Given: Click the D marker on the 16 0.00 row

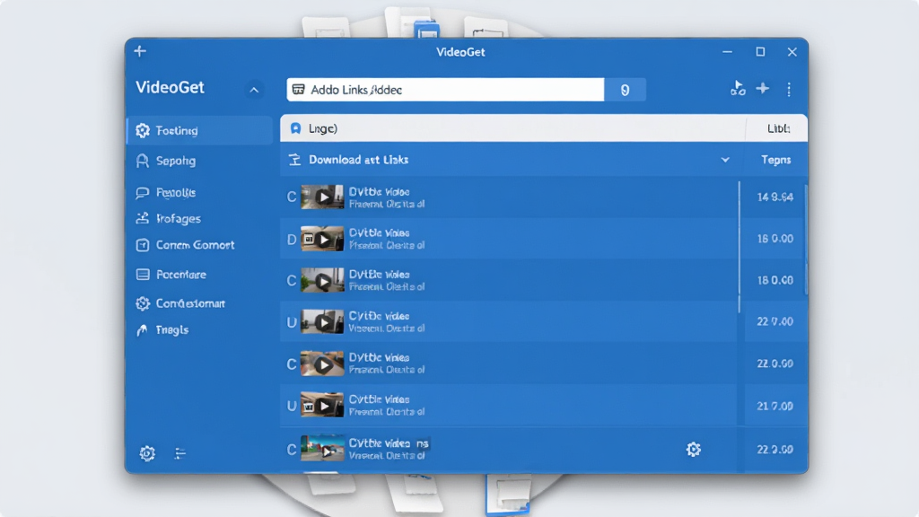Looking at the screenshot, I should tap(292, 239).
